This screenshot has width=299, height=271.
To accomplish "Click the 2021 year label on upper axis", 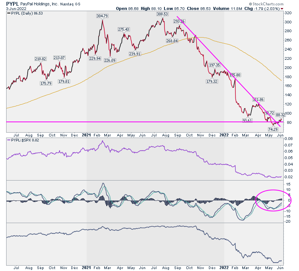I will 86,135.
